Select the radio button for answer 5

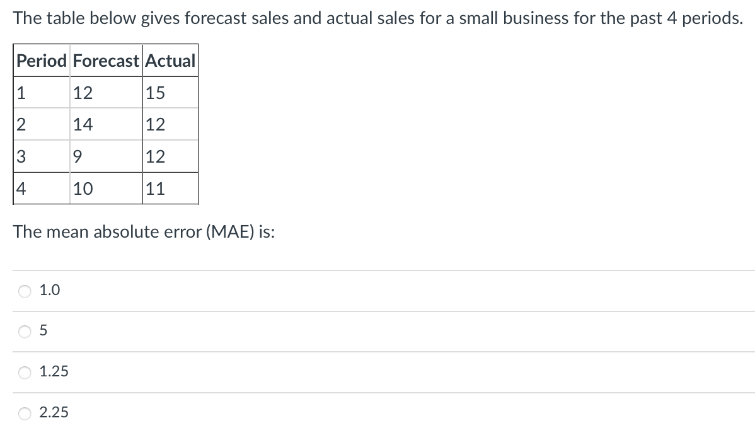(24, 331)
